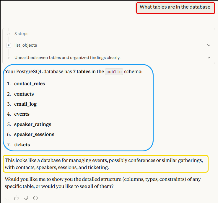Retry the response with the regenerate icon
This screenshot has height=203, width=218.
[35, 198]
